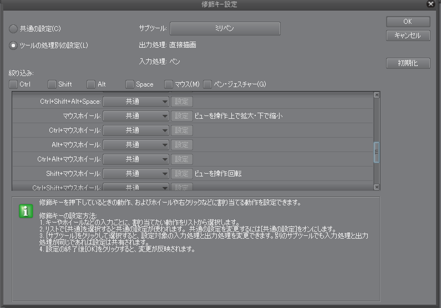
Task: Click 設定 button for Ctrl+マウスホイール row
Action: coord(182,130)
